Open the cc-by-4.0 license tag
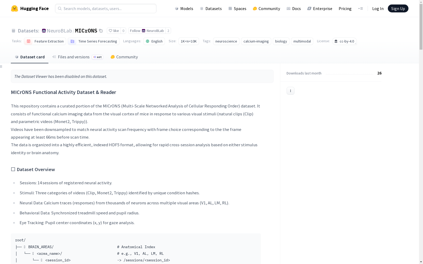The width and height of the screenshot is (423, 264). click(x=344, y=41)
